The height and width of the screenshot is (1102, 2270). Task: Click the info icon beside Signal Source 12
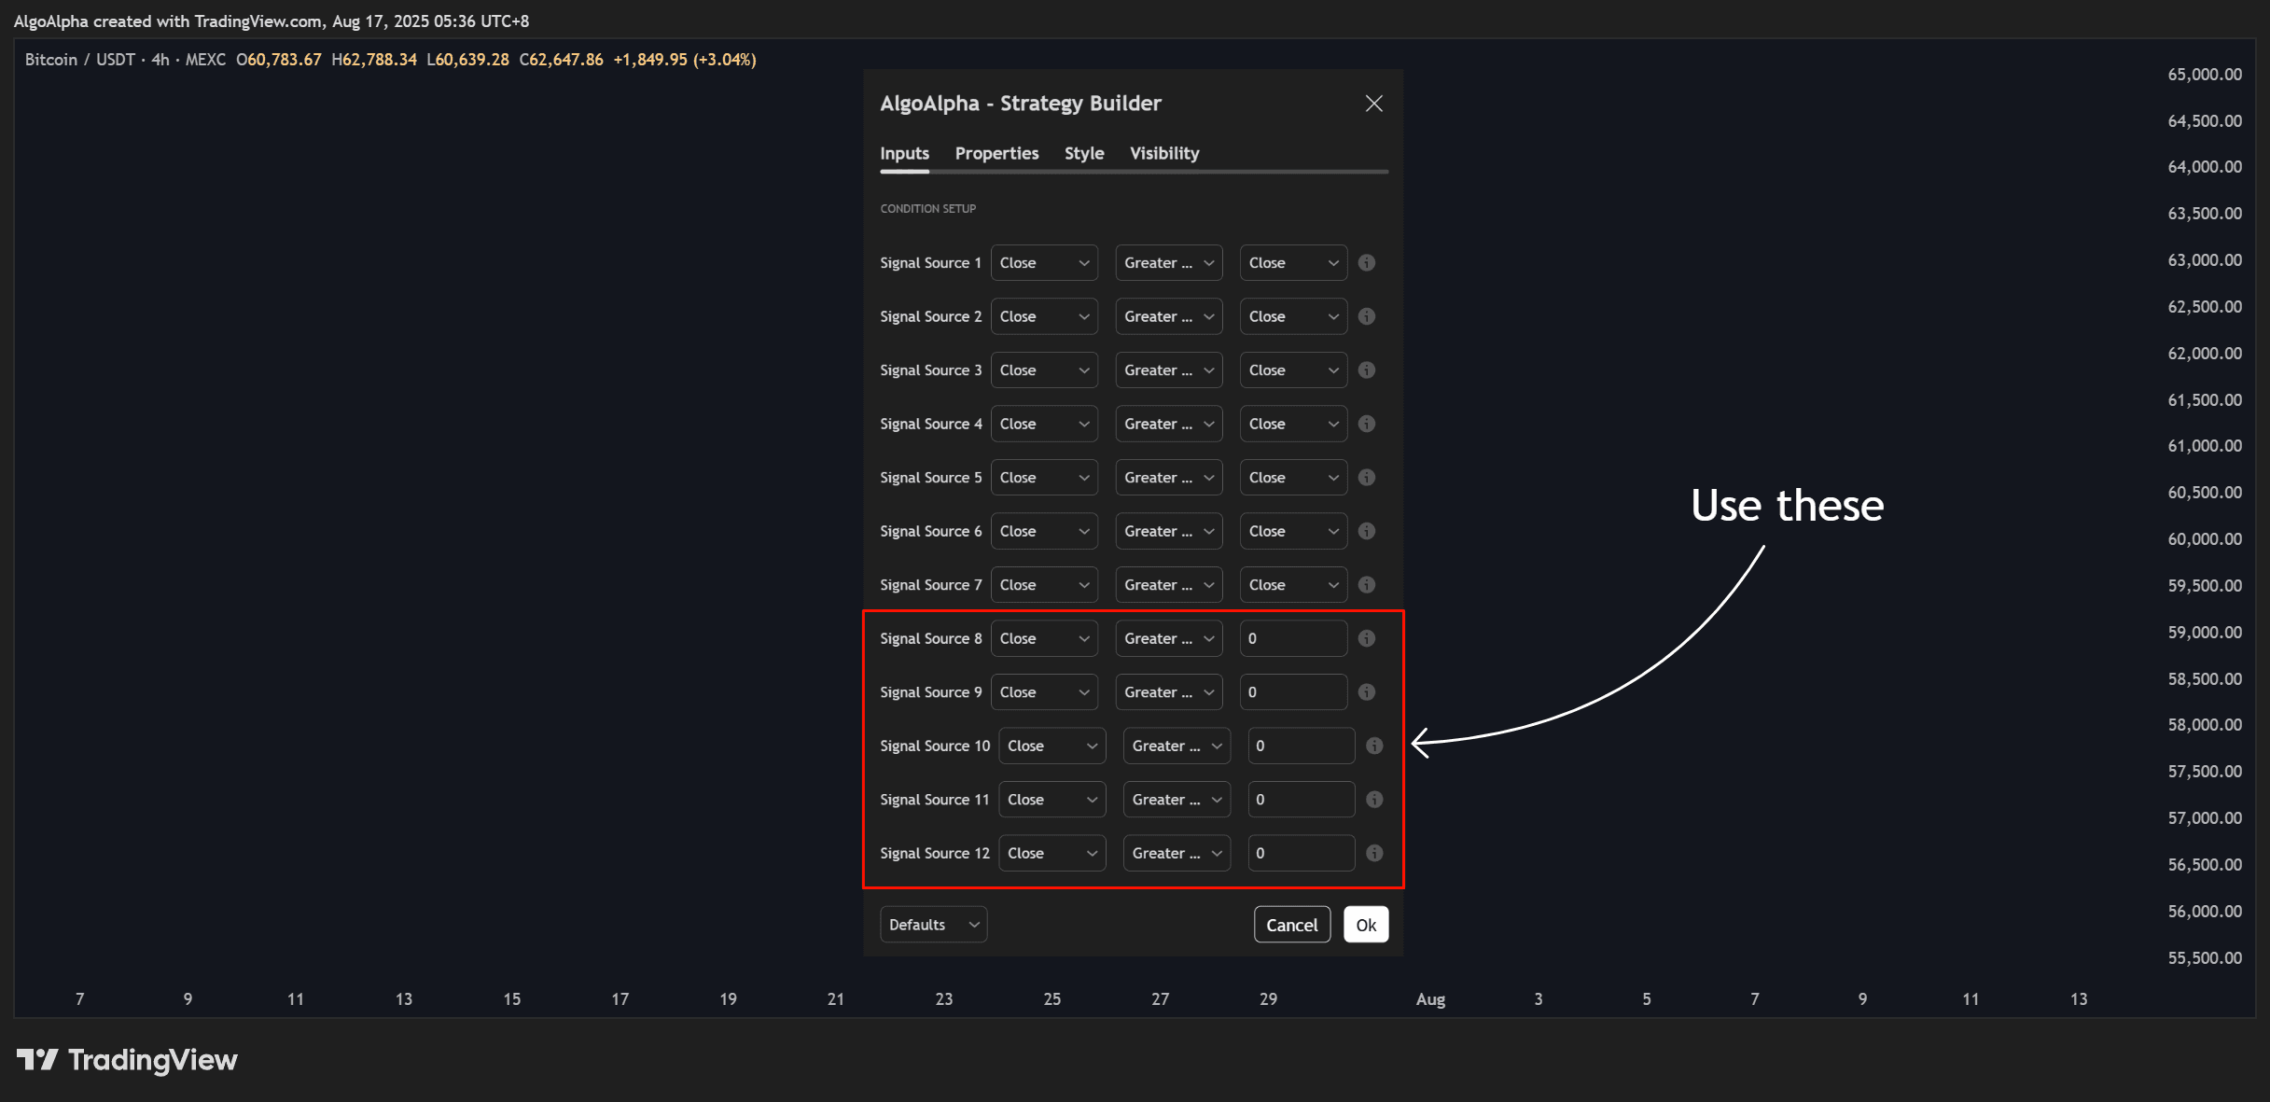point(1374,852)
